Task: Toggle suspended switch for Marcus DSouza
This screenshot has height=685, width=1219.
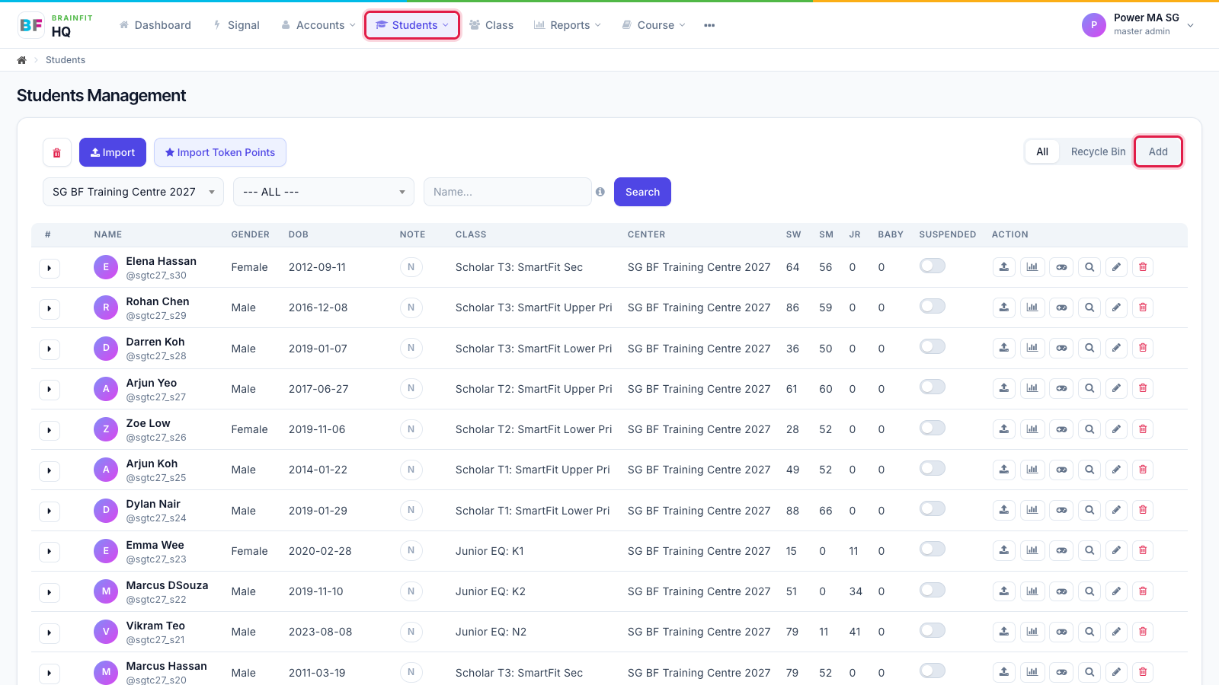Action: 933,590
